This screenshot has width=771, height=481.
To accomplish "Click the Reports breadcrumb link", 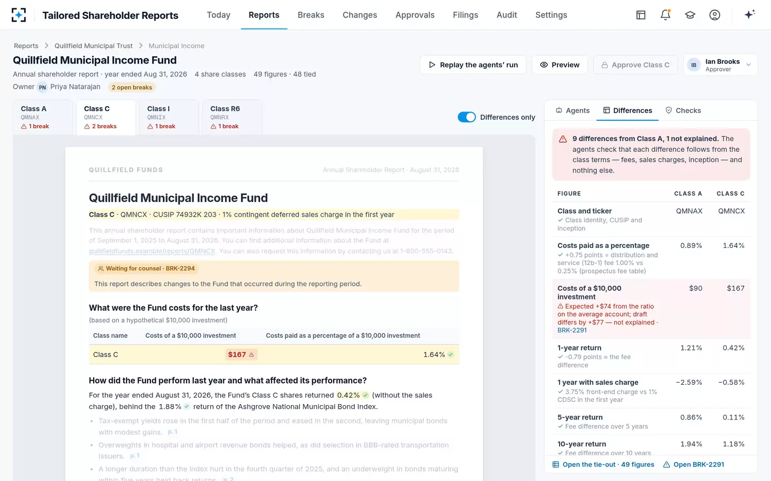I will (x=26, y=46).
